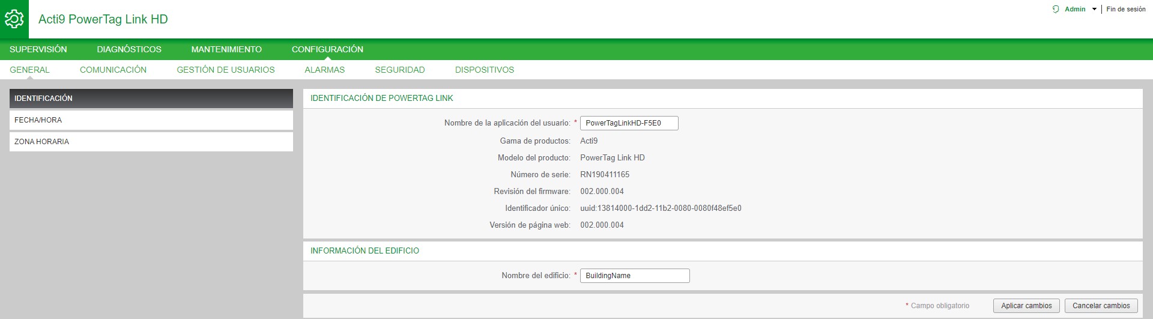The width and height of the screenshot is (1153, 319).
Task: Open ZONA HORARIA sidebar item
Action: [x=151, y=142]
